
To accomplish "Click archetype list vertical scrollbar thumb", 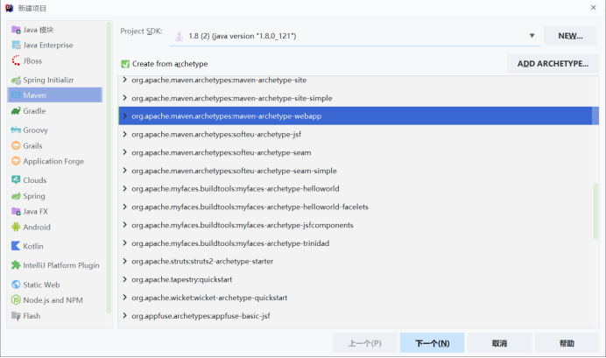I will (x=595, y=212).
